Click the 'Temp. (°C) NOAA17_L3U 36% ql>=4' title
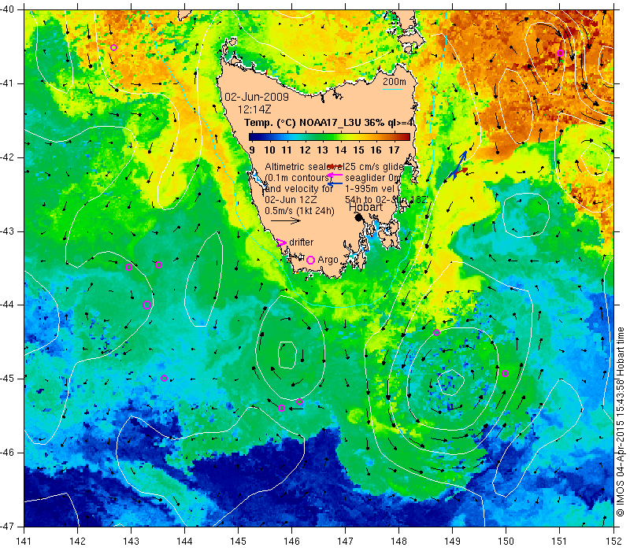This screenshot has height=551, width=630. (x=329, y=123)
